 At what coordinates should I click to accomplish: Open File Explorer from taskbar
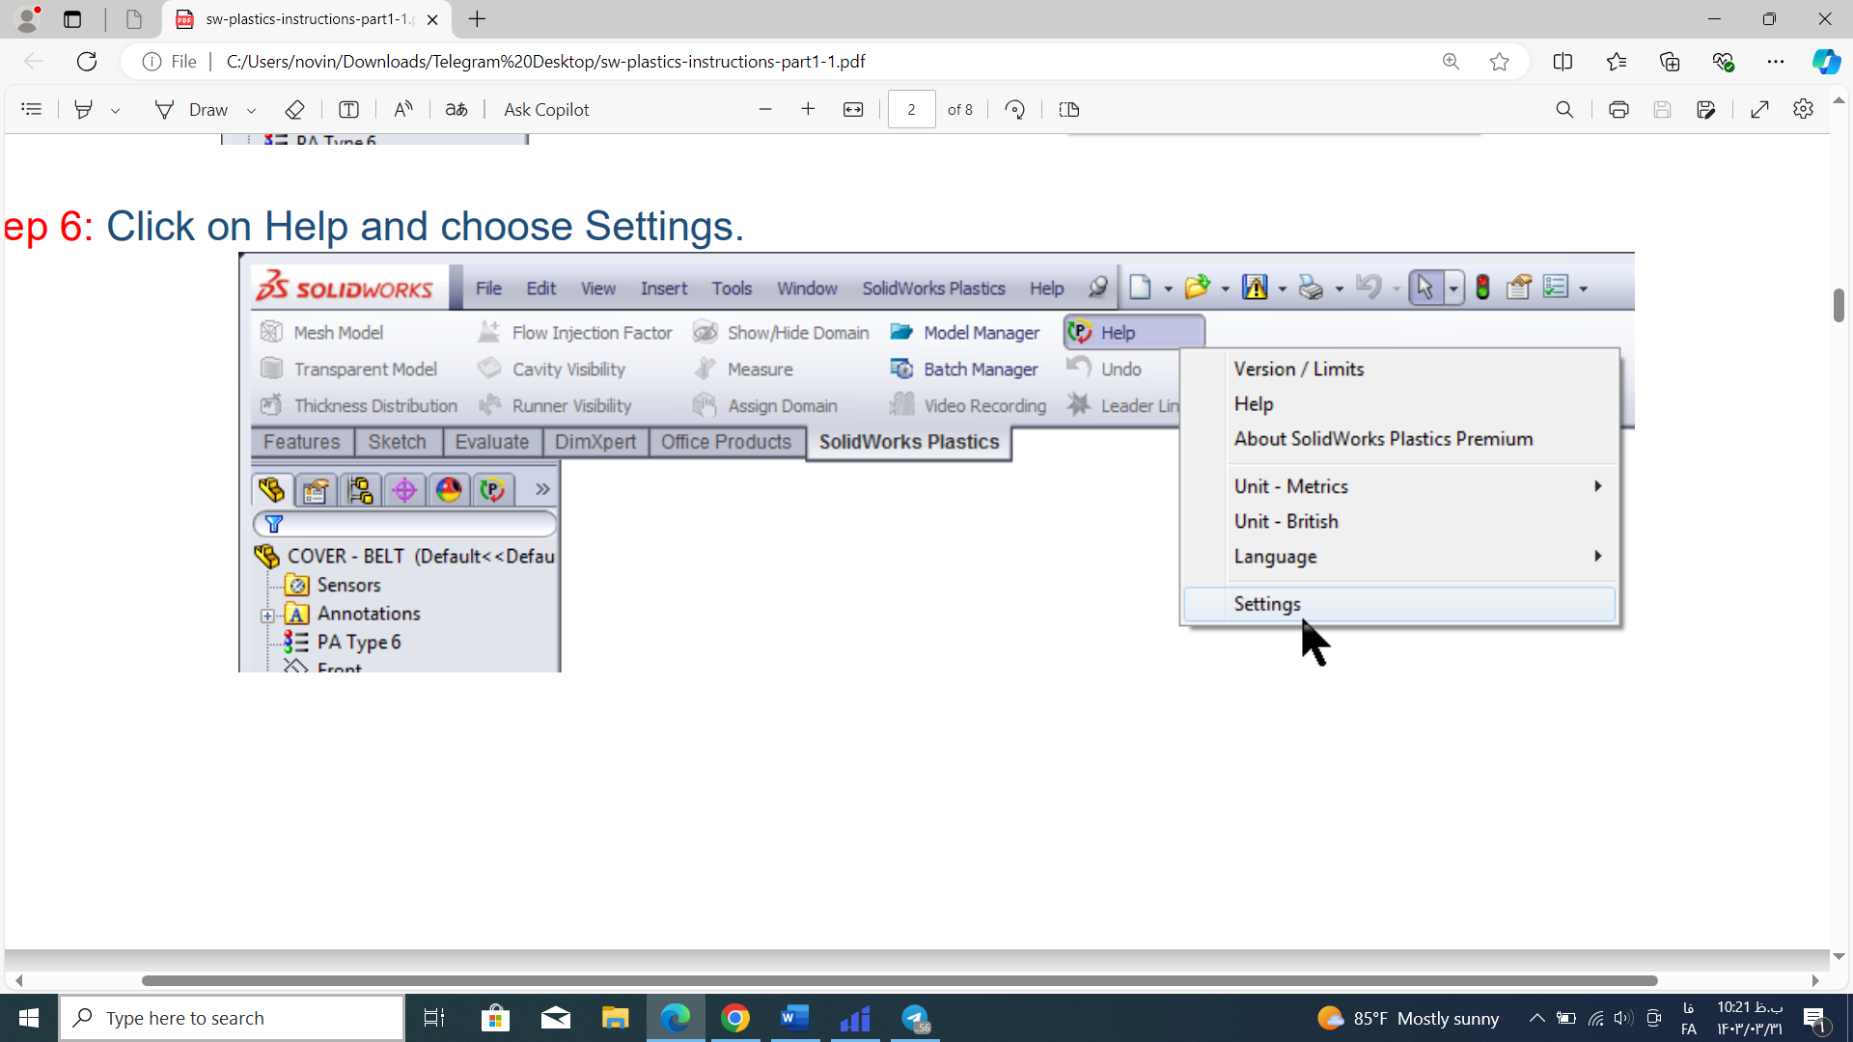point(615,1018)
